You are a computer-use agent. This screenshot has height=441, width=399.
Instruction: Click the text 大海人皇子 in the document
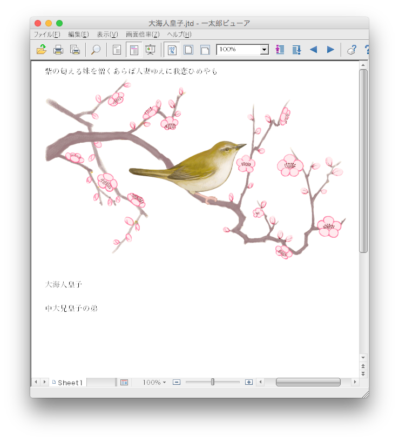(64, 284)
